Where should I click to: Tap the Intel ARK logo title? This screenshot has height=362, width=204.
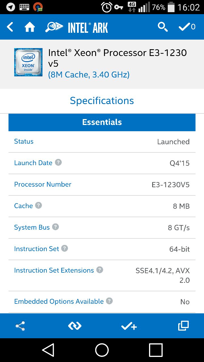click(x=76, y=27)
